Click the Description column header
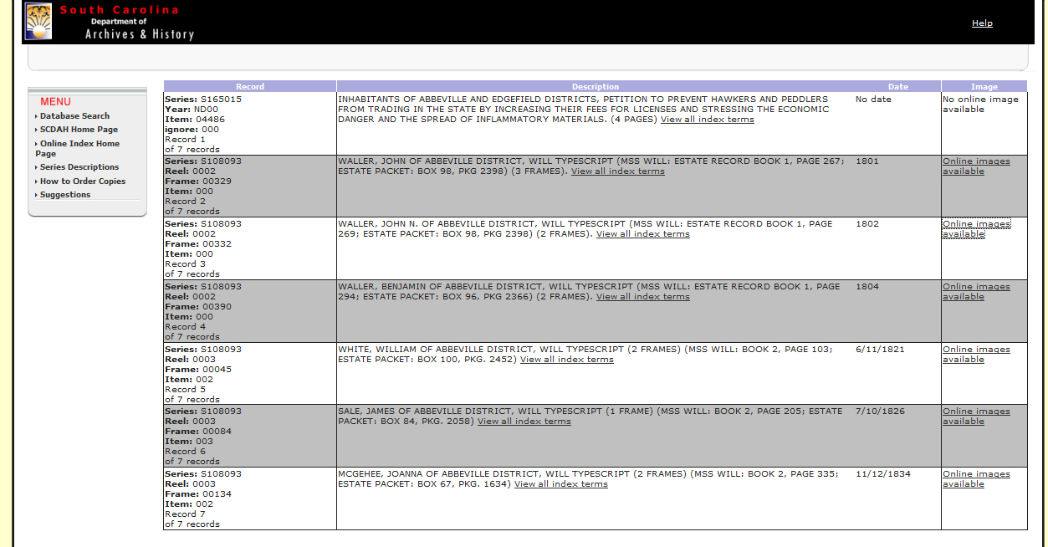This screenshot has height=547, width=1048. click(x=596, y=86)
